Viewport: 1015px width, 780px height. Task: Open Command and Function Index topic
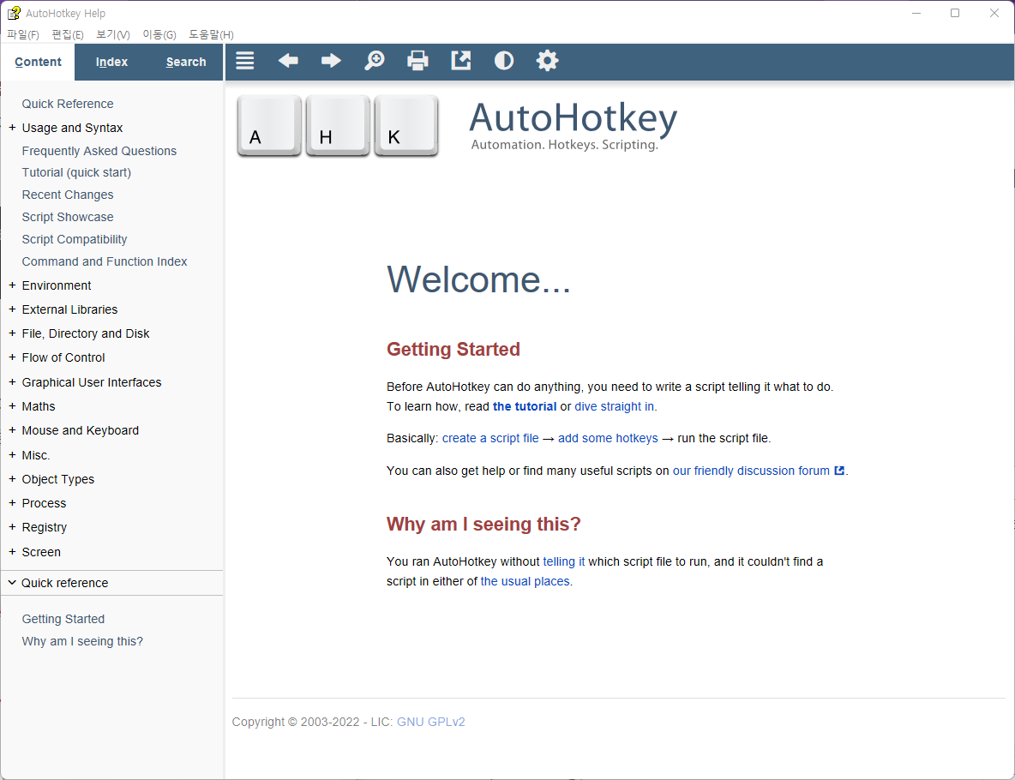[105, 261]
